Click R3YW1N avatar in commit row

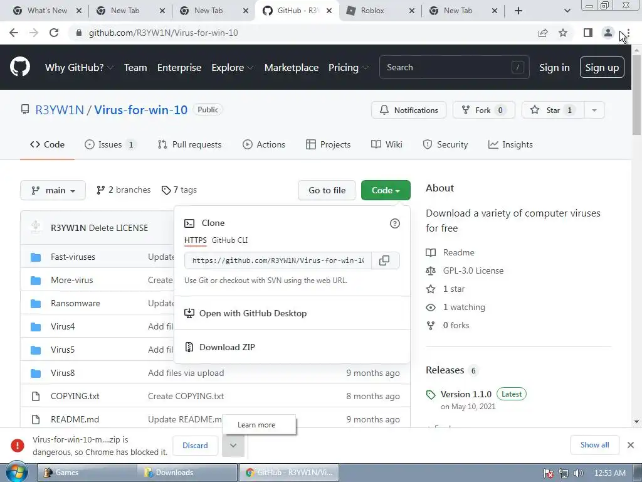pyautogui.click(x=36, y=227)
